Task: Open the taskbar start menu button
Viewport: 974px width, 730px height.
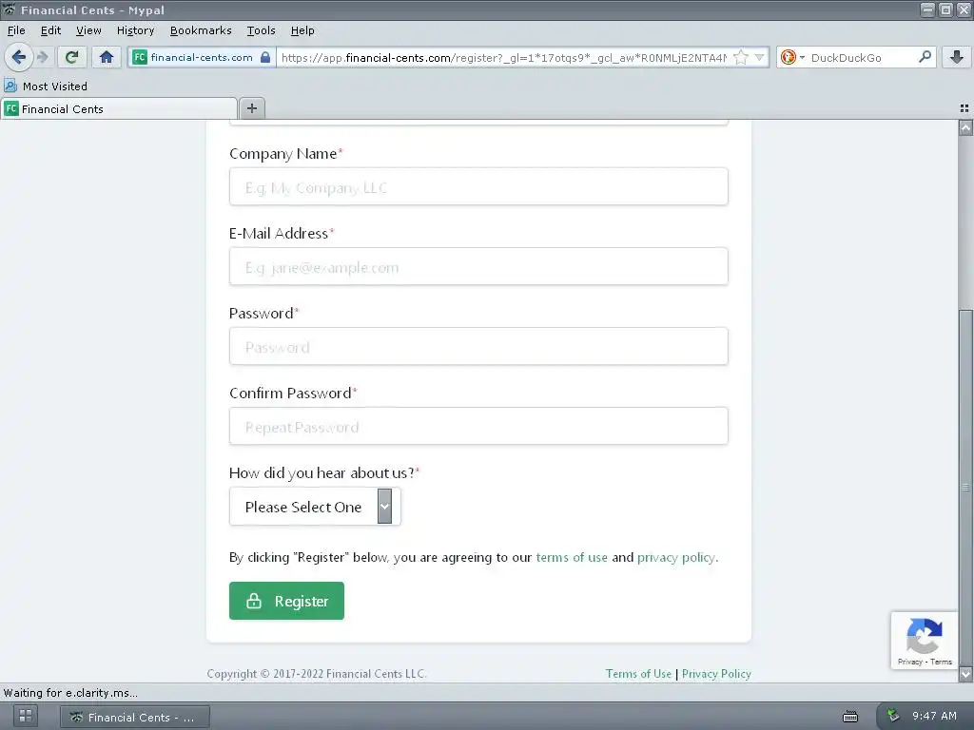Action: (26, 717)
